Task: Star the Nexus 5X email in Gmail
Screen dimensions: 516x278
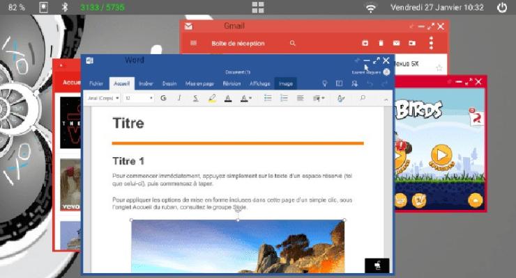Action: 439,68
